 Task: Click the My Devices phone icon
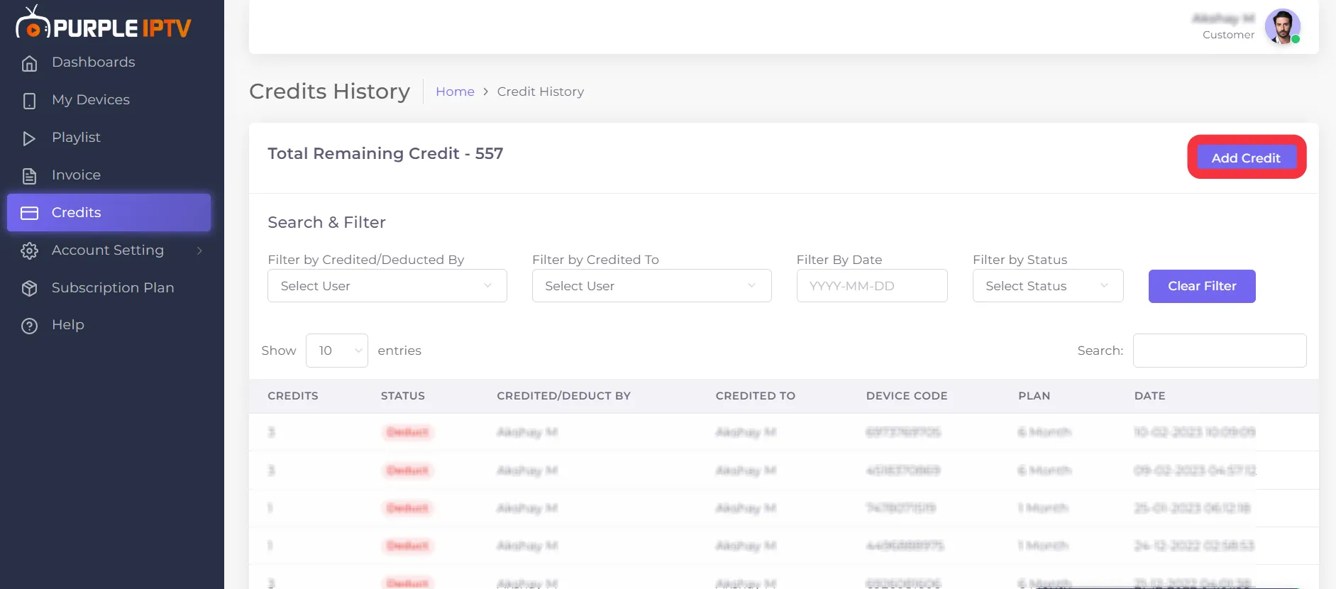pyautogui.click(x=29, y=101)
